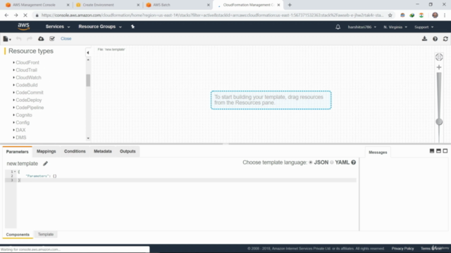Screen dimensions: 451x253
Task: Click the bookmark star in address bar
Action: pos(390,15)
